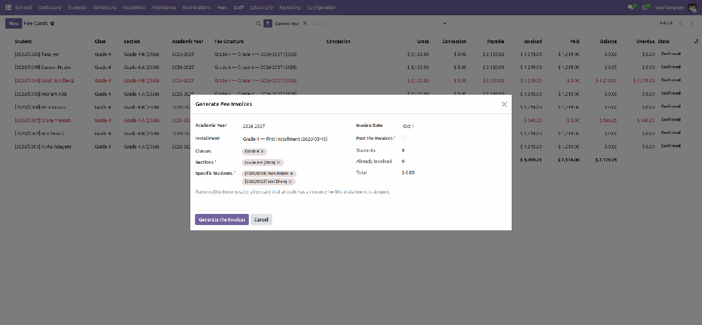
Task: Click the Cancel button
Action: coord(261,220)
